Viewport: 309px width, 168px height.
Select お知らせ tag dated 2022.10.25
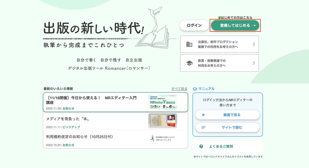click(68, 145)
